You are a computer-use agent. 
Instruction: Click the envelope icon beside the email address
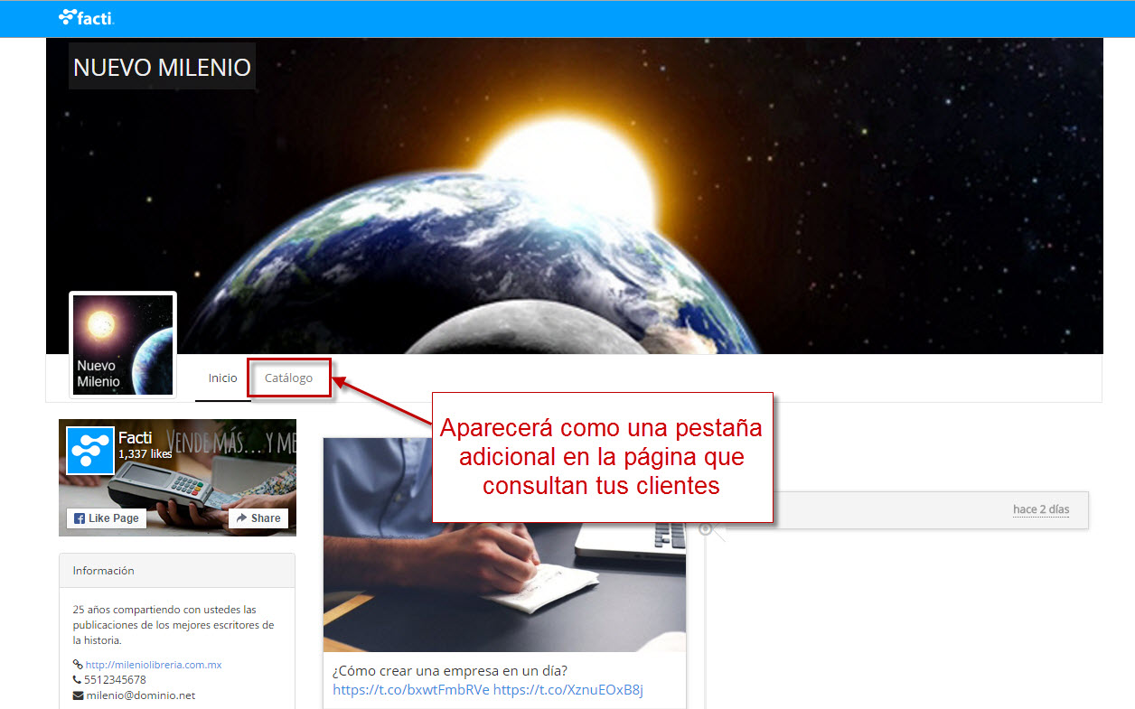(x=78, y=695)
